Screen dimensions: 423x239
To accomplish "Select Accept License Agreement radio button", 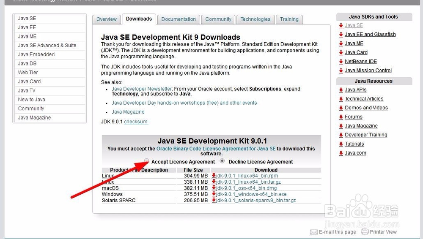I will (146, 161).
